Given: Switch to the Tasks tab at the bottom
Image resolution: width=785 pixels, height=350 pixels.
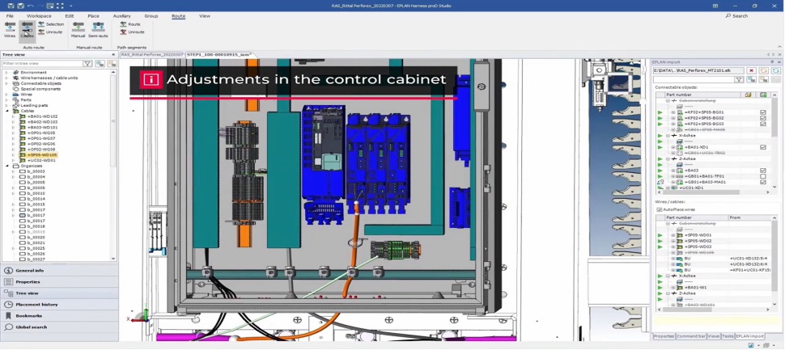Looking at the screenshot, I should 728,336.
